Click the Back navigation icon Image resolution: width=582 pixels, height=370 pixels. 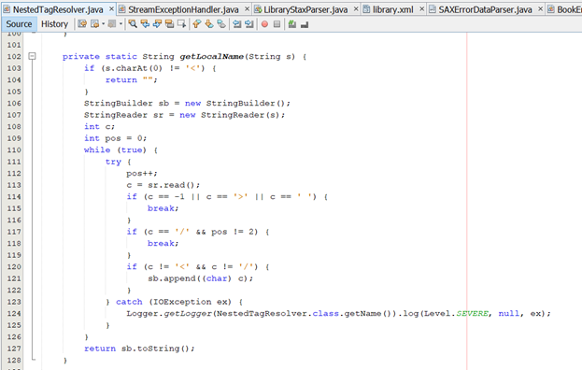tap(95, 24)
